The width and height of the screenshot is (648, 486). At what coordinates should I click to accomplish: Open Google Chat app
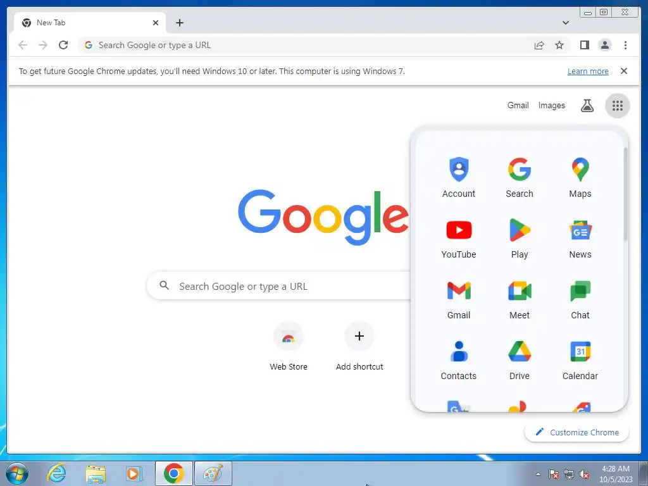(x=580, y=299)
